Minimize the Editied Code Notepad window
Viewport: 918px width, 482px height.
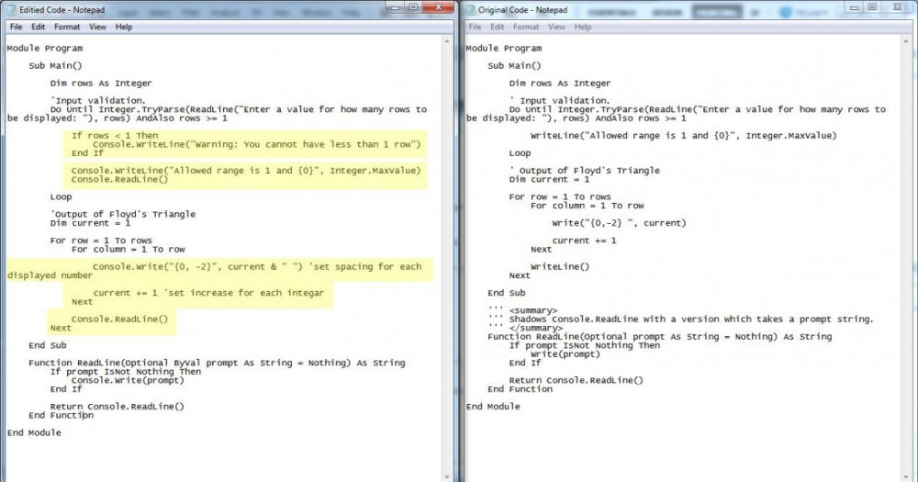[393, 7]
